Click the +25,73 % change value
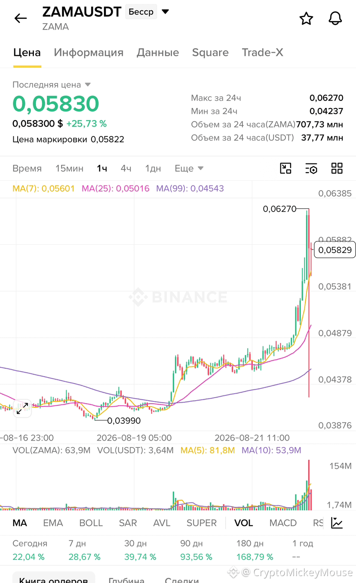Screen dimensions: 356x583 point(86,123)
